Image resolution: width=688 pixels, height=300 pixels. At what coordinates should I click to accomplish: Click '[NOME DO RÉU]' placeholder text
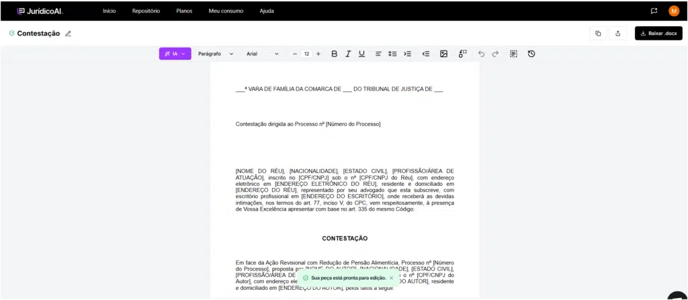coord(261,171)
